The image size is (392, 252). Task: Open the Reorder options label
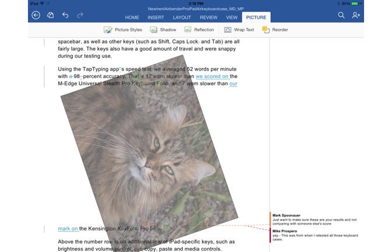[x=280, y=30]
